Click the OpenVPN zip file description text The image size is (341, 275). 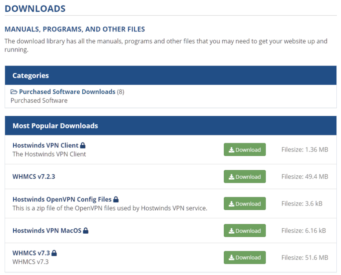110,208
